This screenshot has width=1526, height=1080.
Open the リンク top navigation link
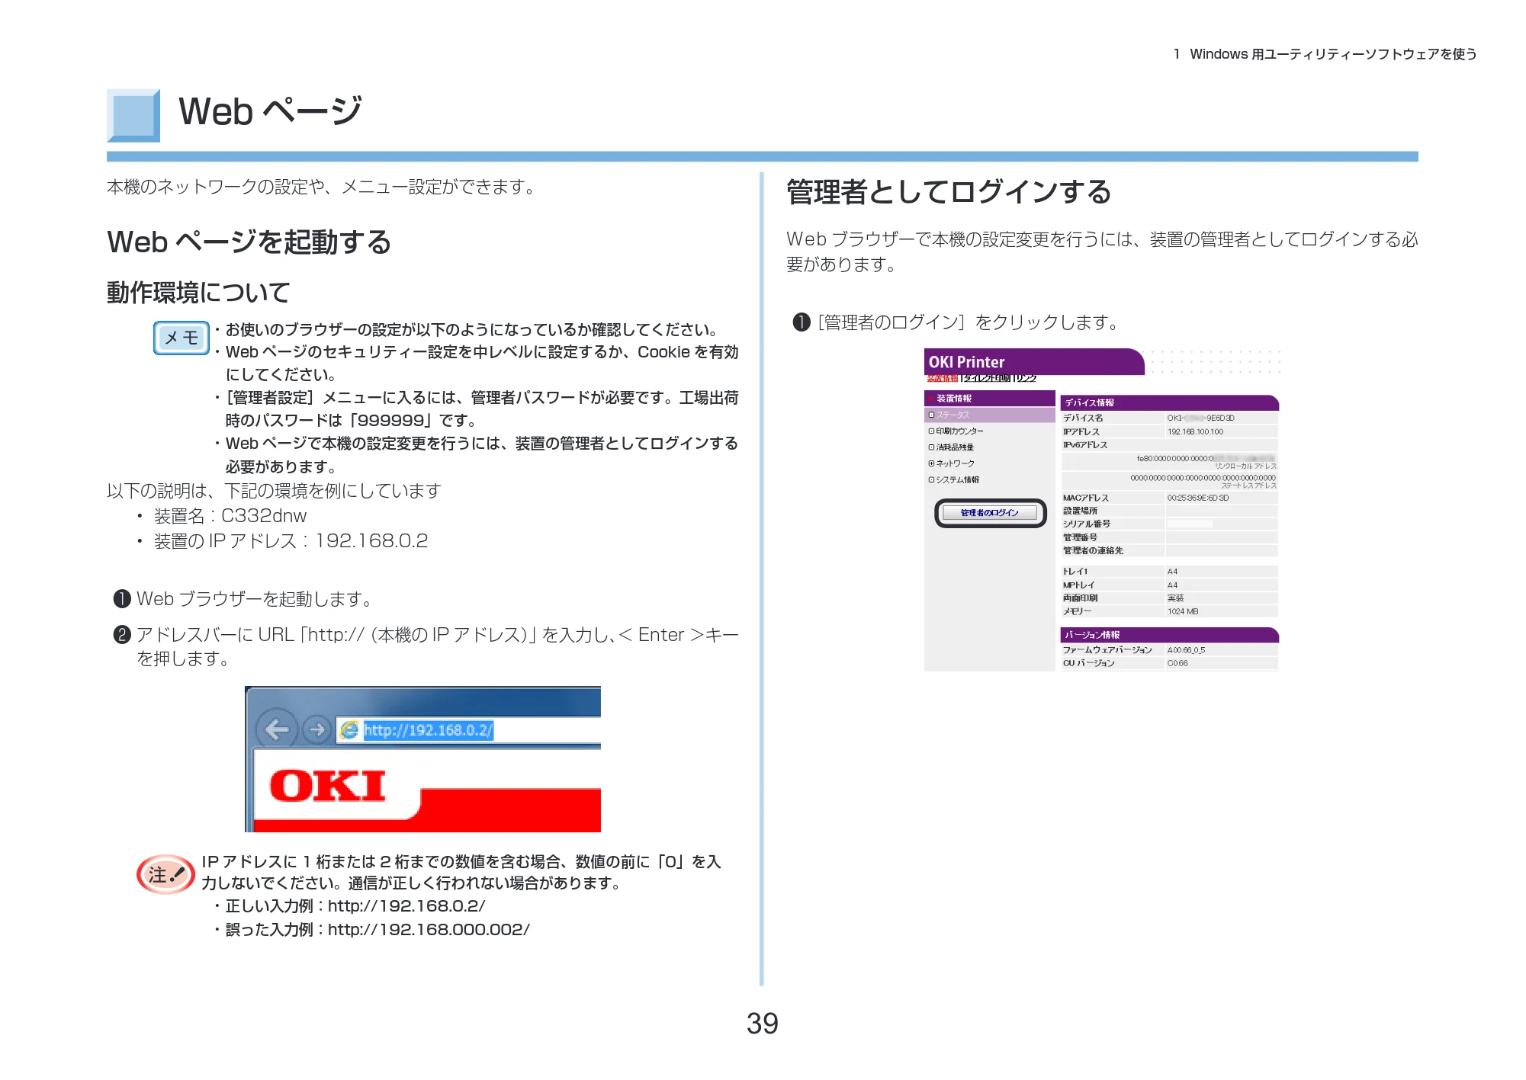coord(1026,378)
